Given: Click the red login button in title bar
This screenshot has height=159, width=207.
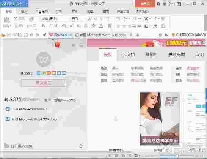Looking at the screenshot, I should point(145,4).
